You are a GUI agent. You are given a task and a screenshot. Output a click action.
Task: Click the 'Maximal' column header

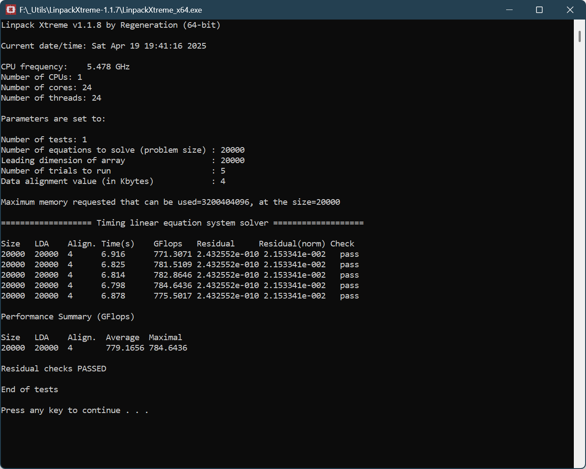[165, 338]
